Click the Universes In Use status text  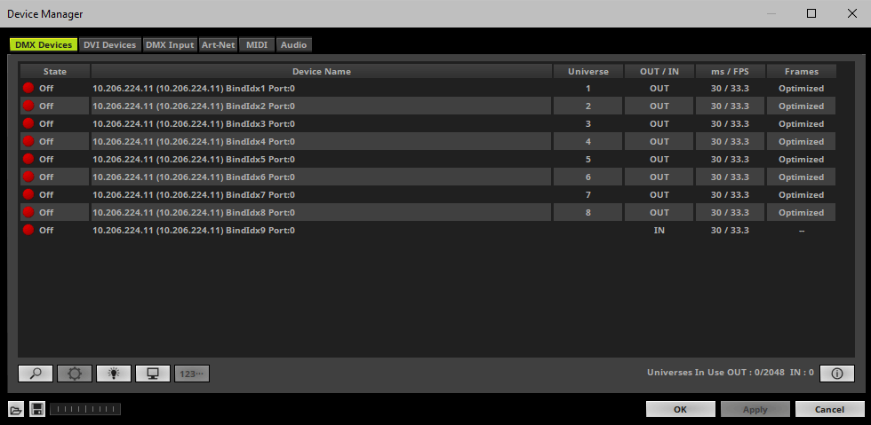pyautogui.click(x=730, y=373)
